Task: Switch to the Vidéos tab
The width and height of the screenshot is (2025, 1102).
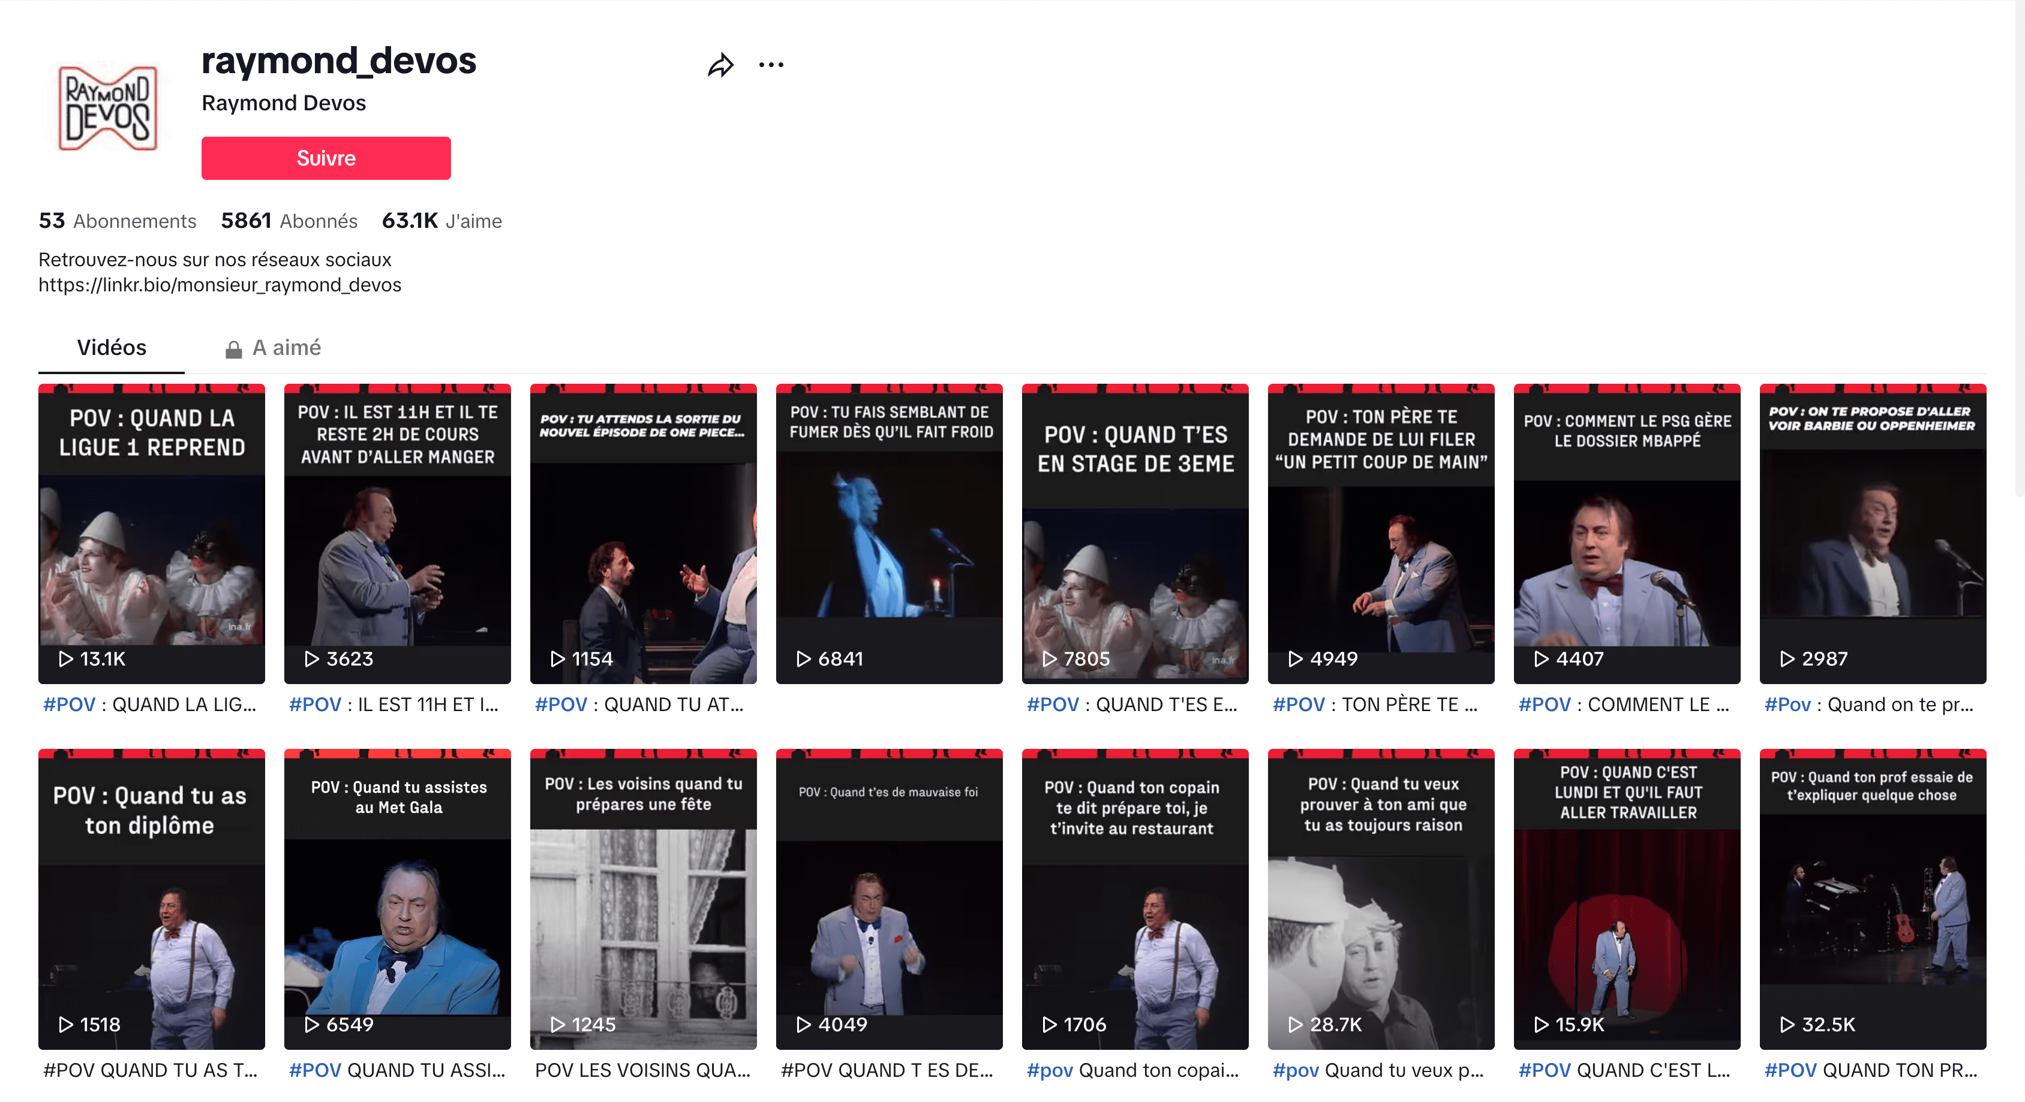Action: [112, 347]
